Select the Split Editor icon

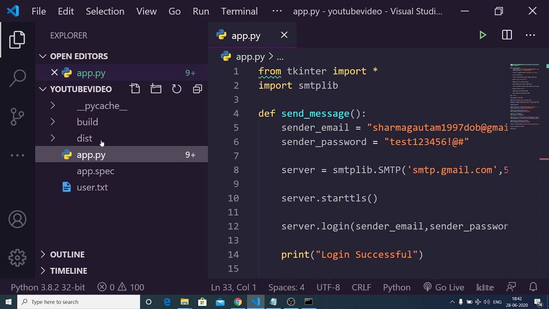[x=506, y=35]
